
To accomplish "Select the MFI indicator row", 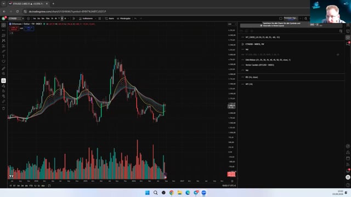I will [x=291, y=84].
